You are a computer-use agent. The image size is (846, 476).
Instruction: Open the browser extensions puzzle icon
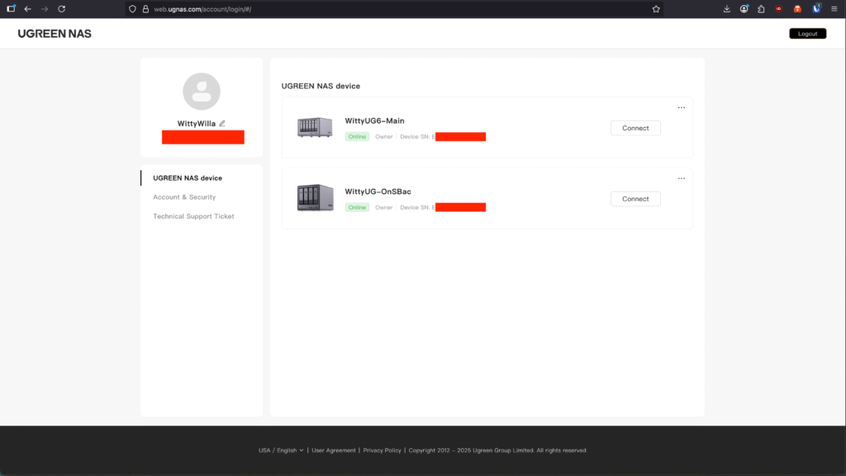pyautogui.click(x=761, y=9)
